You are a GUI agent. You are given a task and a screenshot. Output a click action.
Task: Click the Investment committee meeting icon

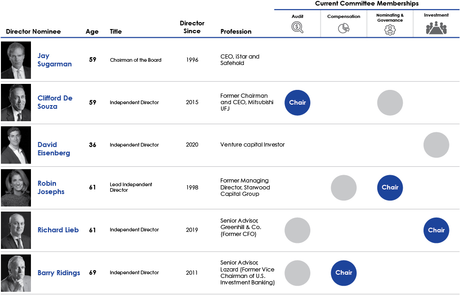(436, 28)
